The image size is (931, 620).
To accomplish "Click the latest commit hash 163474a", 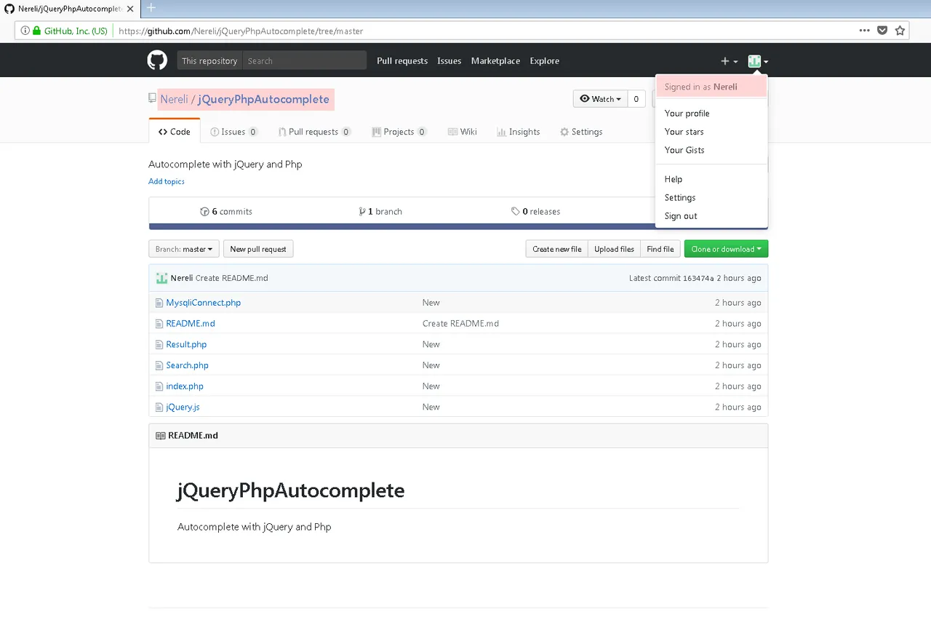I will click(698, 279).
